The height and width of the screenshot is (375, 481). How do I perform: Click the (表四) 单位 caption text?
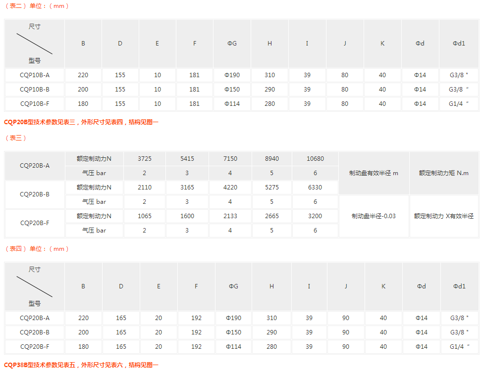(37, 249)
